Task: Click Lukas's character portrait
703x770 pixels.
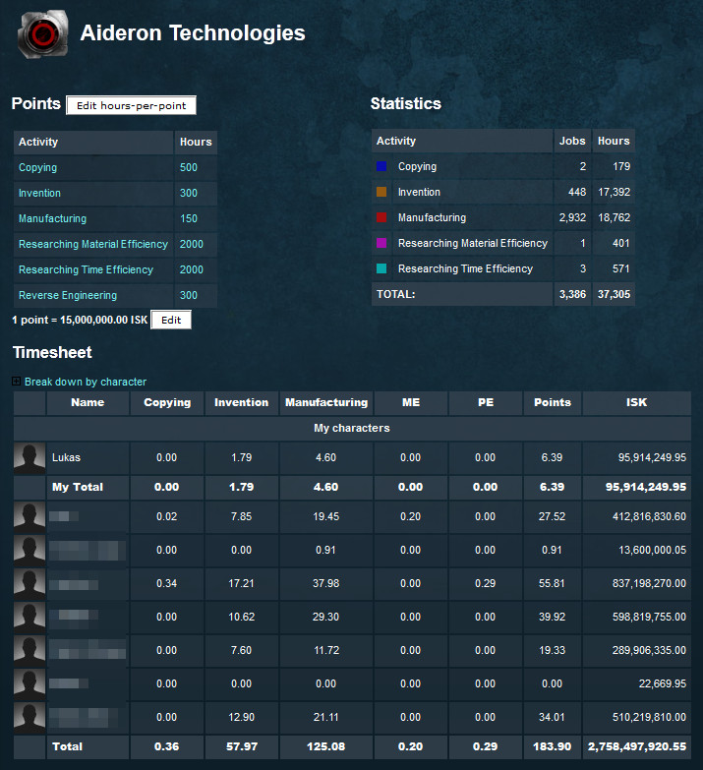Action: pos(29,457)
